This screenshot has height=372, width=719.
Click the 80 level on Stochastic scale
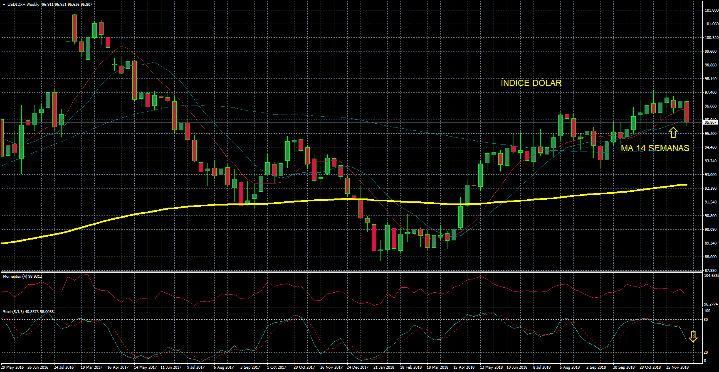(706, 320)
